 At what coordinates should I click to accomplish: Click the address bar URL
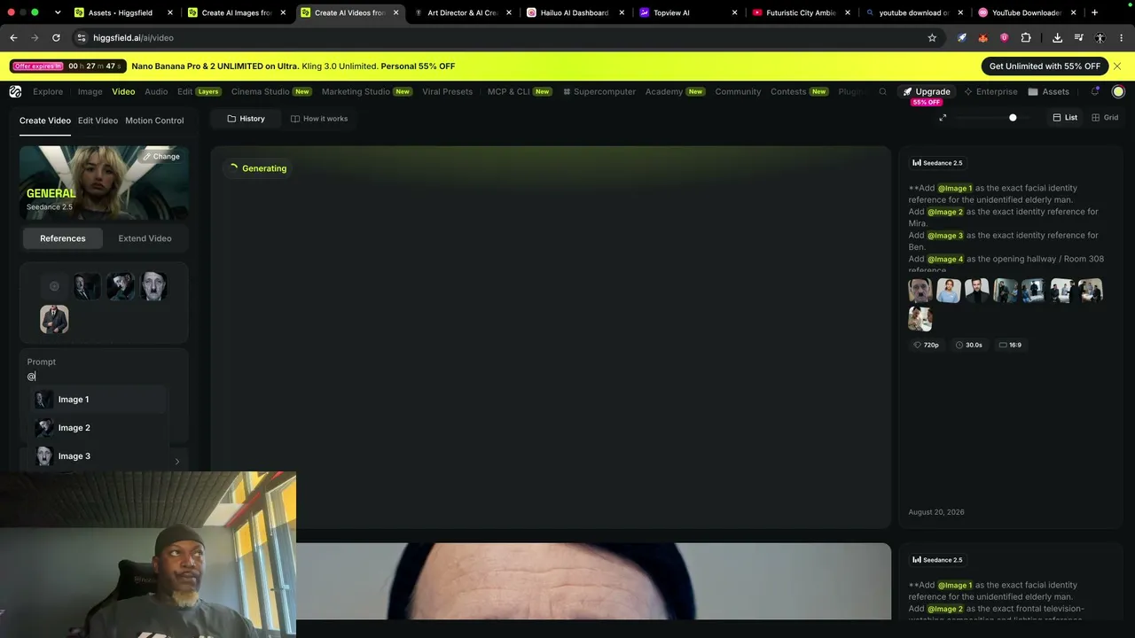click(x=133, y=38)
